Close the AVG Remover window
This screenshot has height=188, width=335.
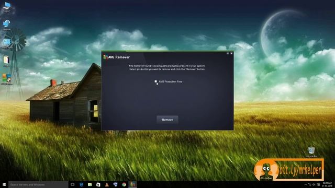click(231, 53)
